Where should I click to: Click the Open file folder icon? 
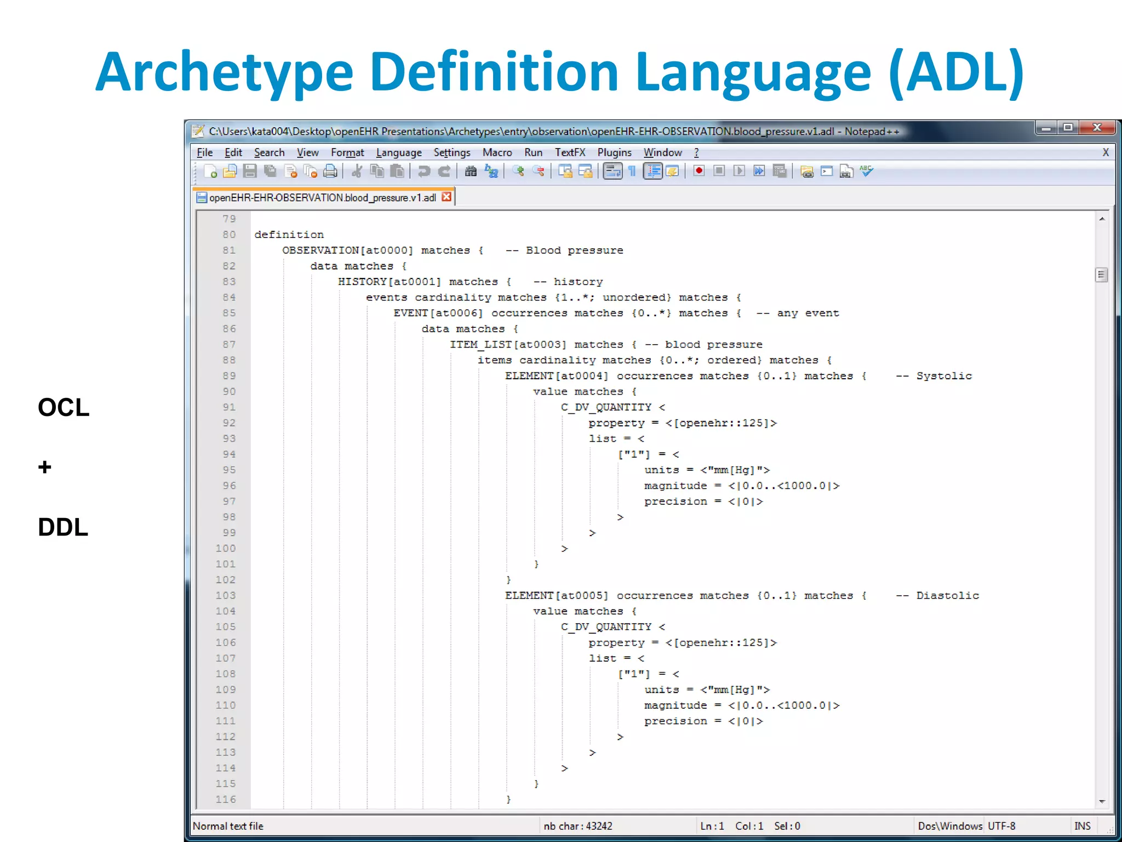[x=230, y=172]
